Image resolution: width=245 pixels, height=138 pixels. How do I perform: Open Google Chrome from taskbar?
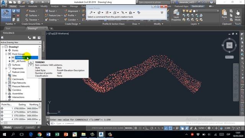(x=39, y=135)
